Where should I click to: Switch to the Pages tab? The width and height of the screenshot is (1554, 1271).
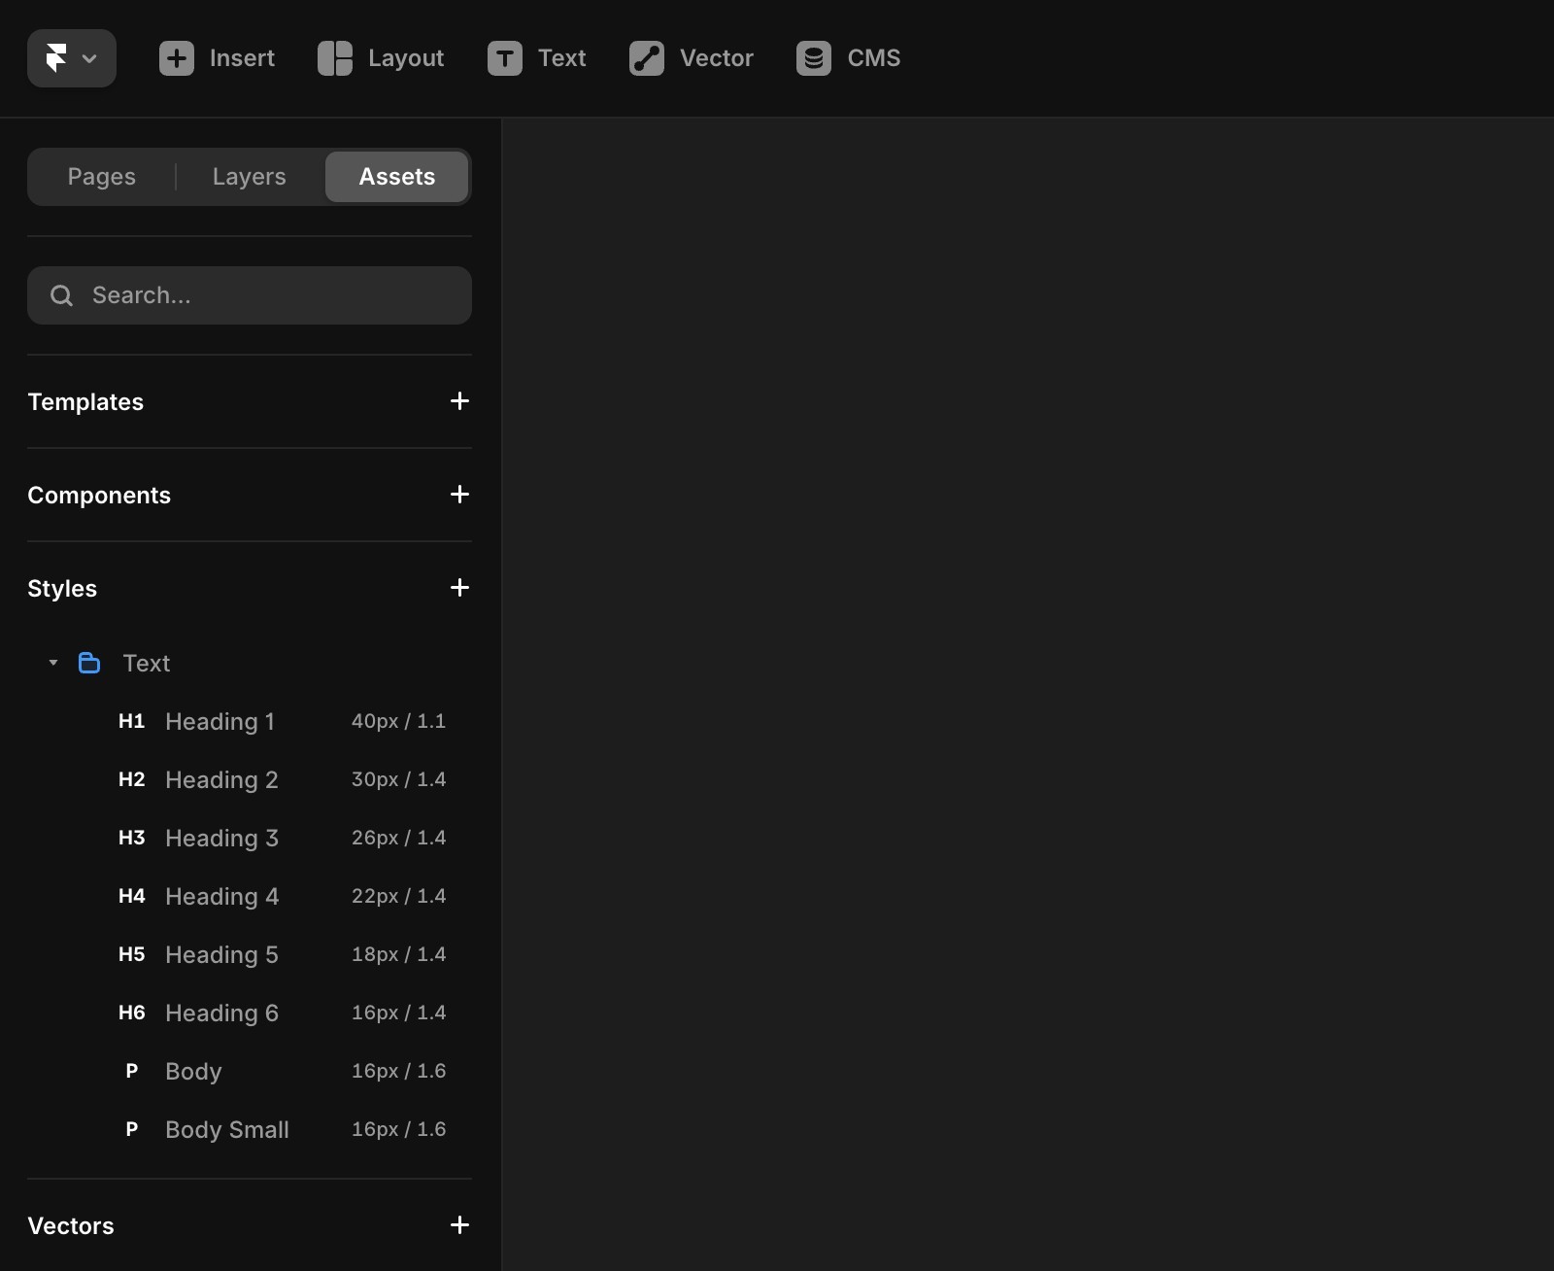[x=102, y=177]
